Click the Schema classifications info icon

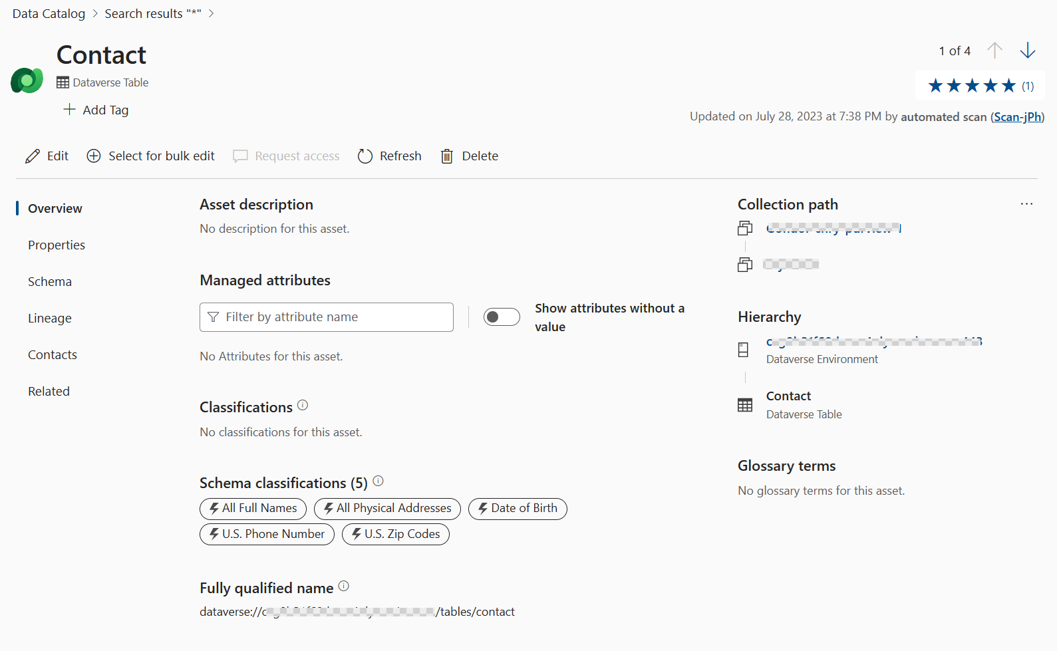point(378,481)
